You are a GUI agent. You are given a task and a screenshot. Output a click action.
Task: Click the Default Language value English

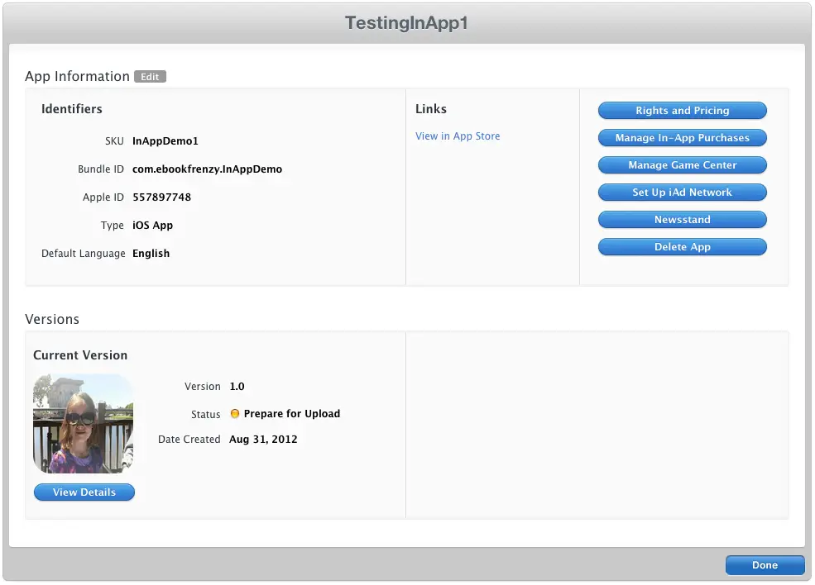tap(151, 254)
